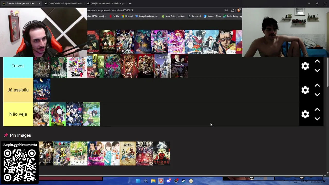
Task: Click the address bar URL
Action: pyautogui.click(x=111, y=10)
